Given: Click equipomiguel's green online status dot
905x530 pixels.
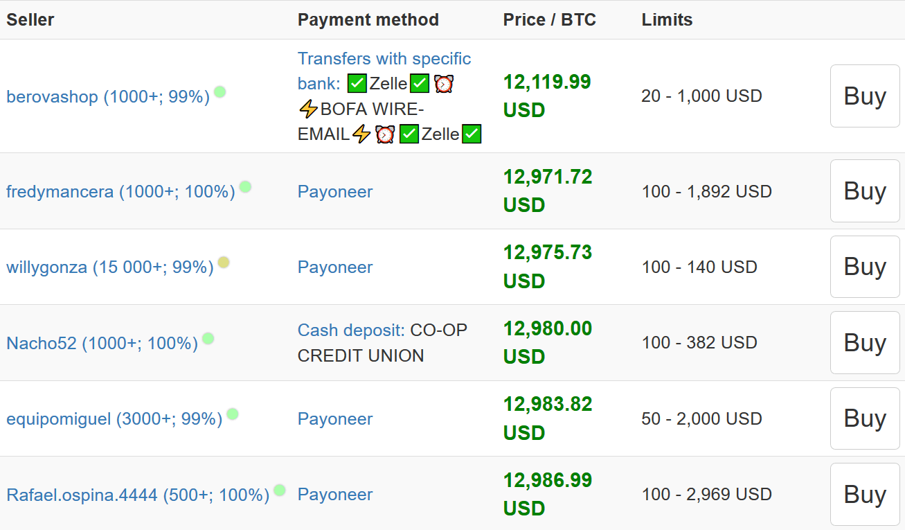Looking at the screenshot, I should (x=232, y=414).
